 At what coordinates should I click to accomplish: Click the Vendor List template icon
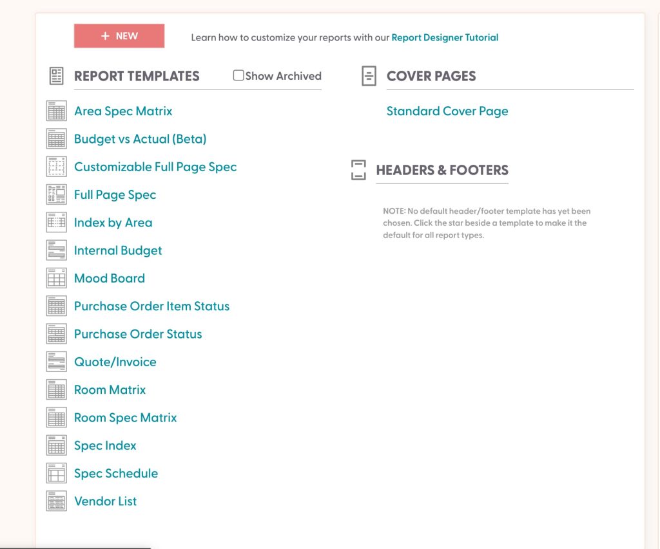coord(57,501)
